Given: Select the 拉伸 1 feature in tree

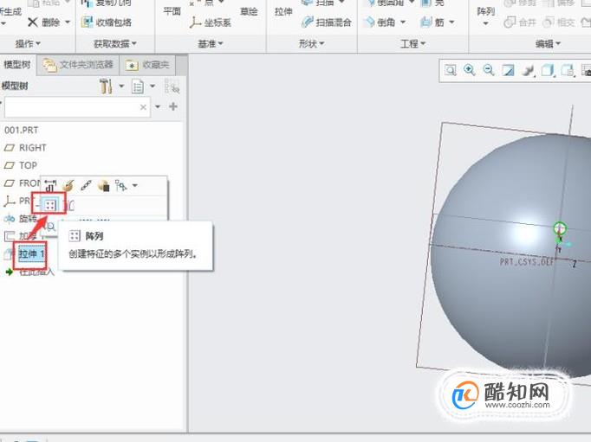Looking at the screenshot, I should [32, 254].
